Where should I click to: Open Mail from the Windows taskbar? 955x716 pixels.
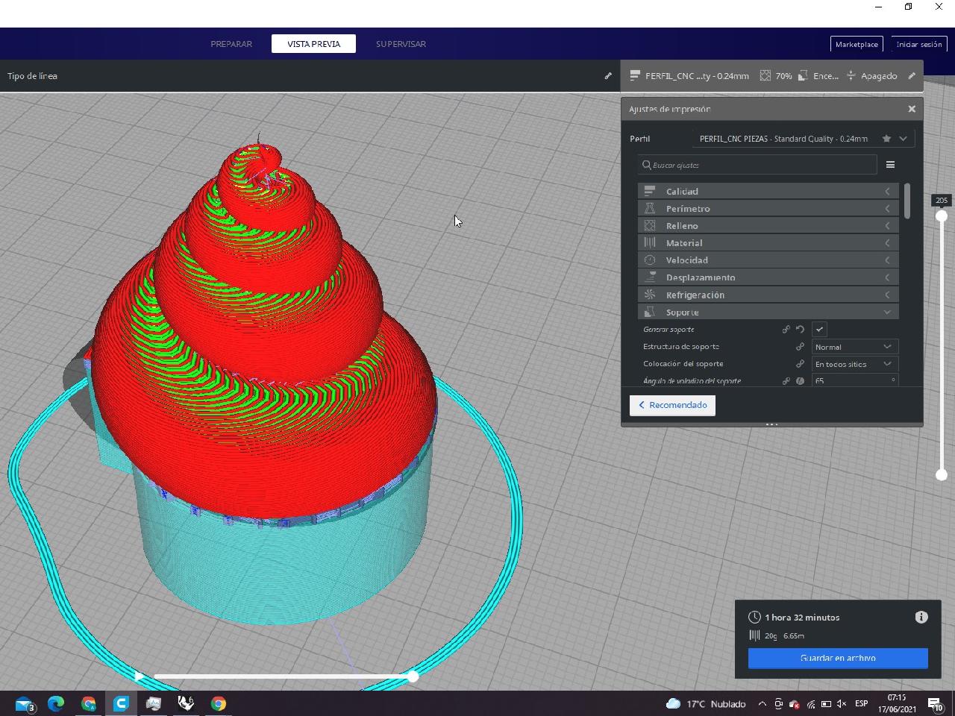click(24, 703)
